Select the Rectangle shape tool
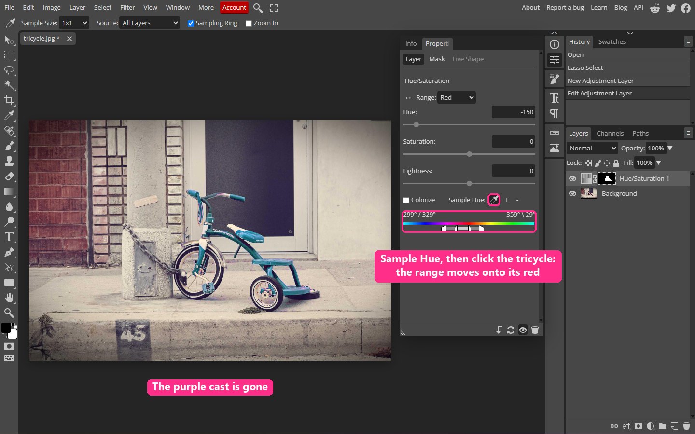This screenshot has height=434, width=695. [9, 283]
